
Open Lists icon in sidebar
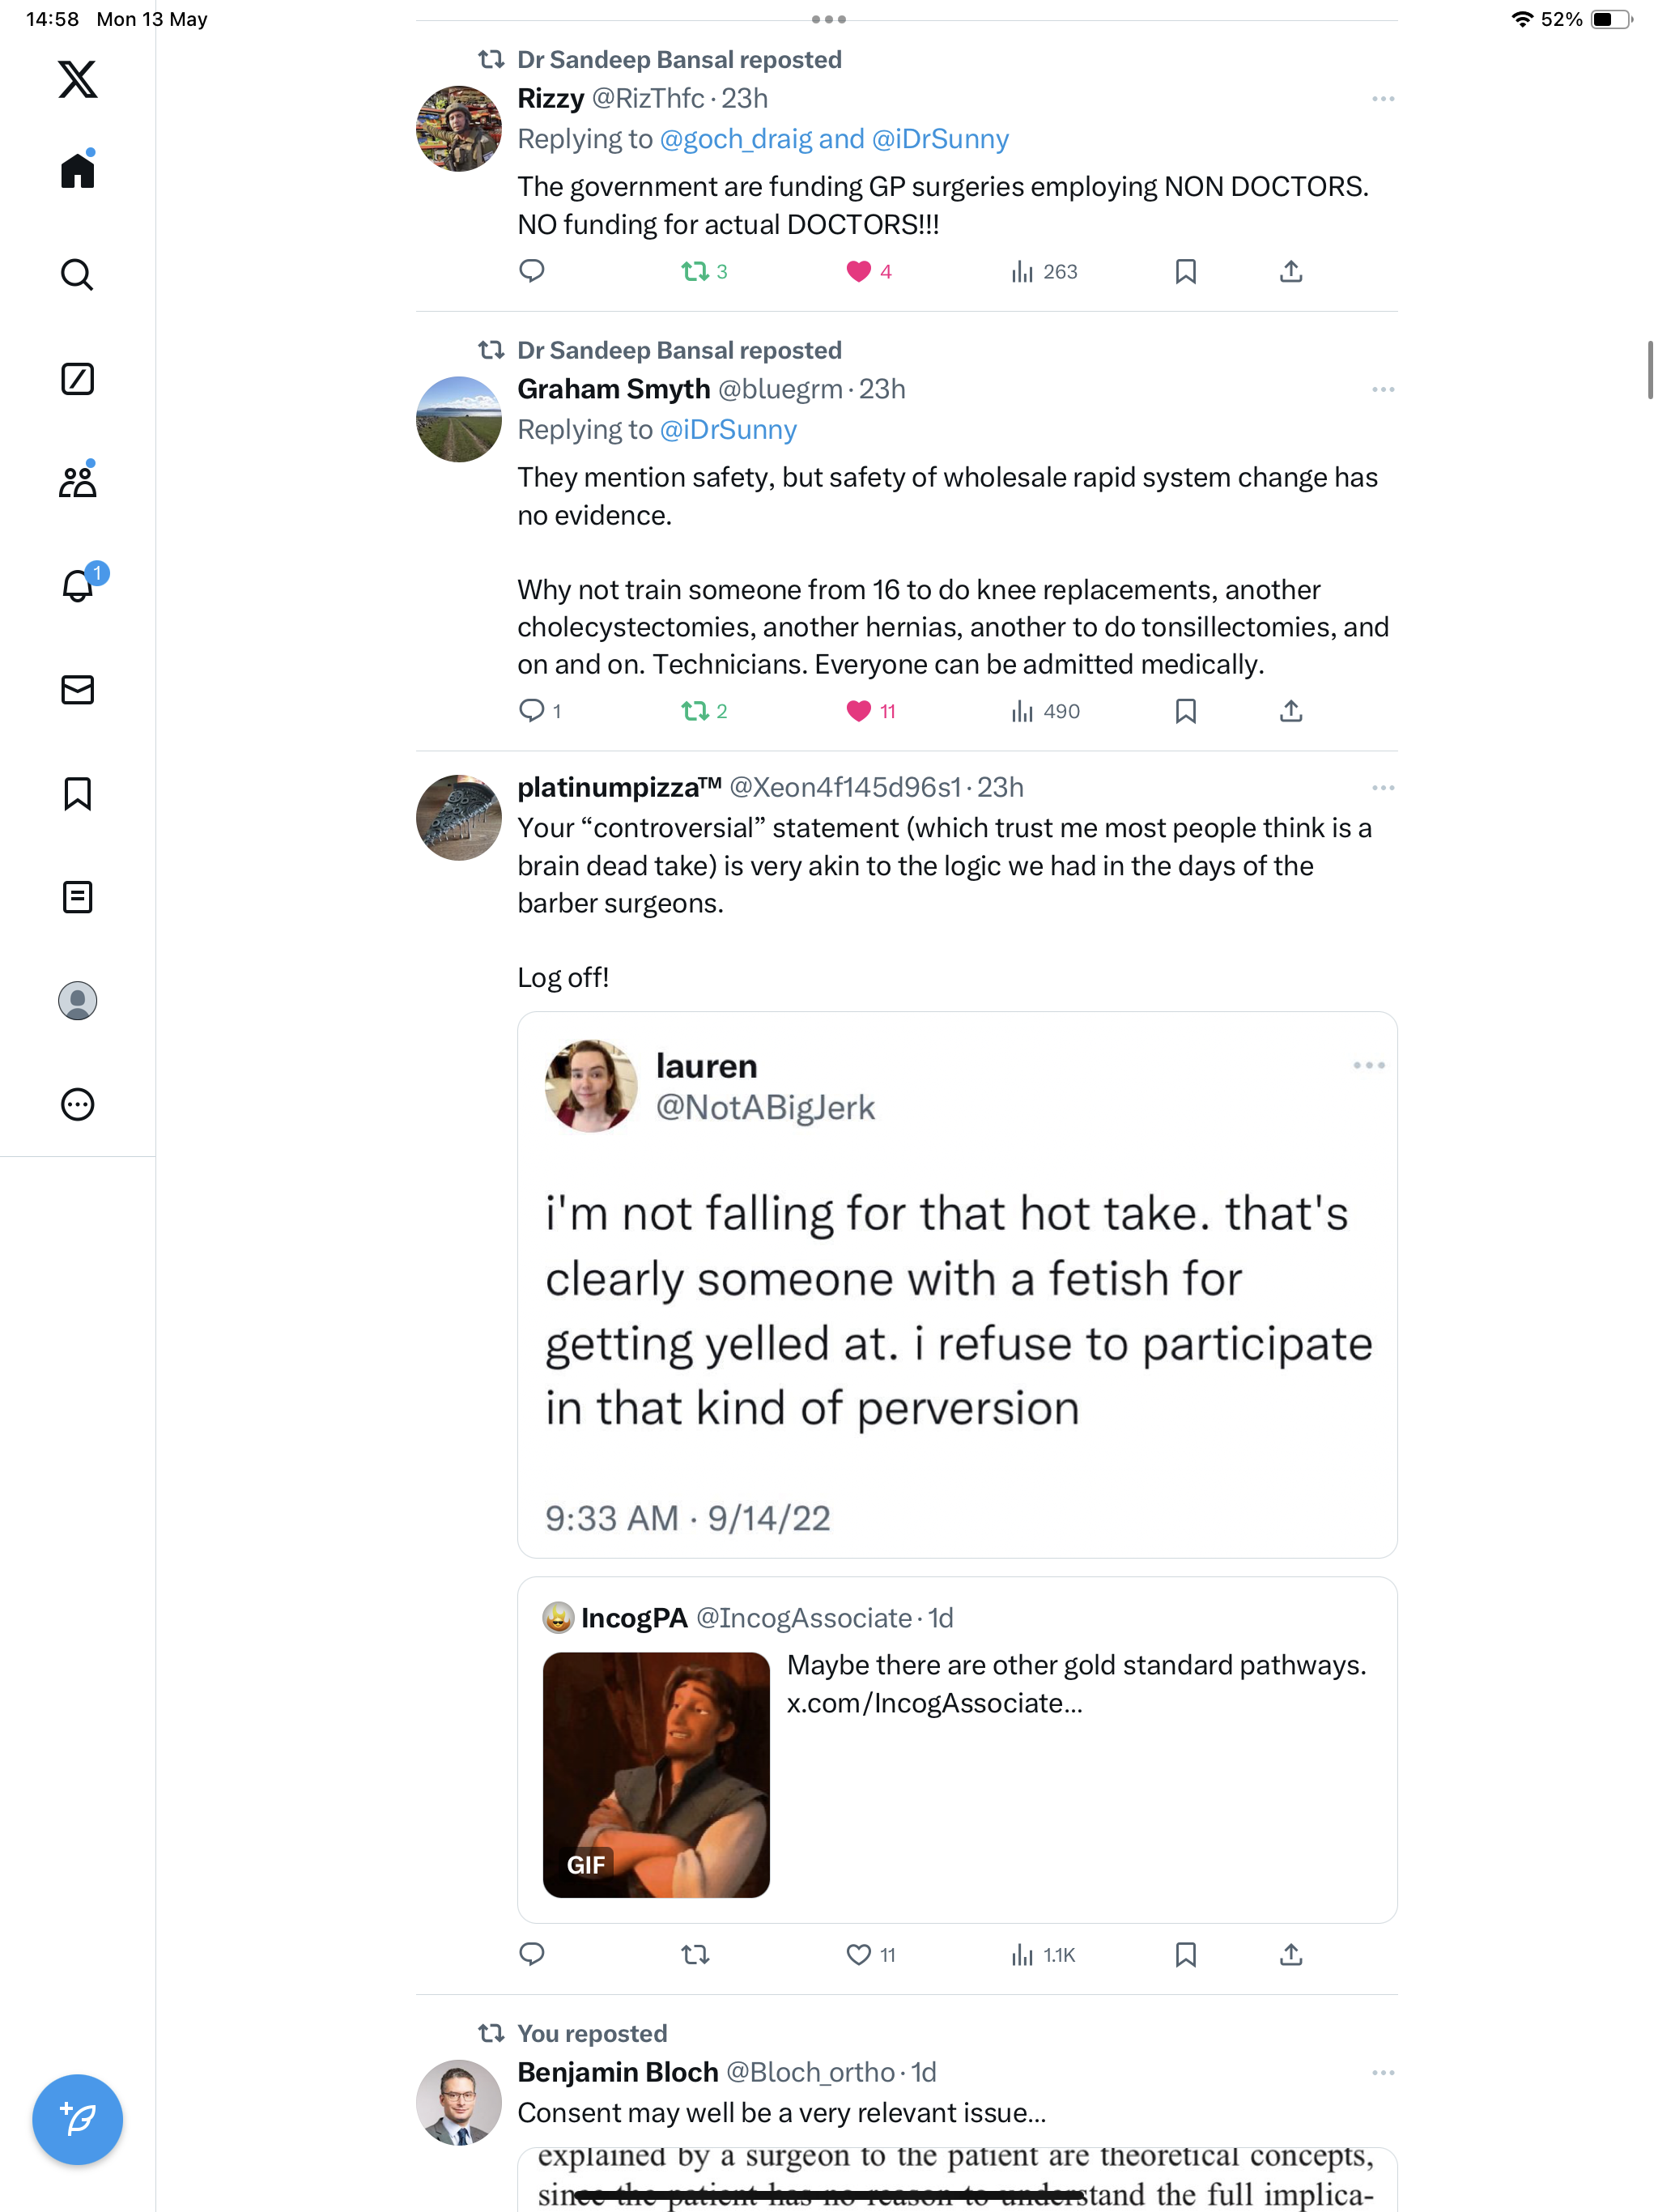77,897
